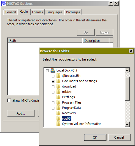Switch to the Roots tab
The width and height of the screenshot is (135, 146).
[x=24, y=12]
